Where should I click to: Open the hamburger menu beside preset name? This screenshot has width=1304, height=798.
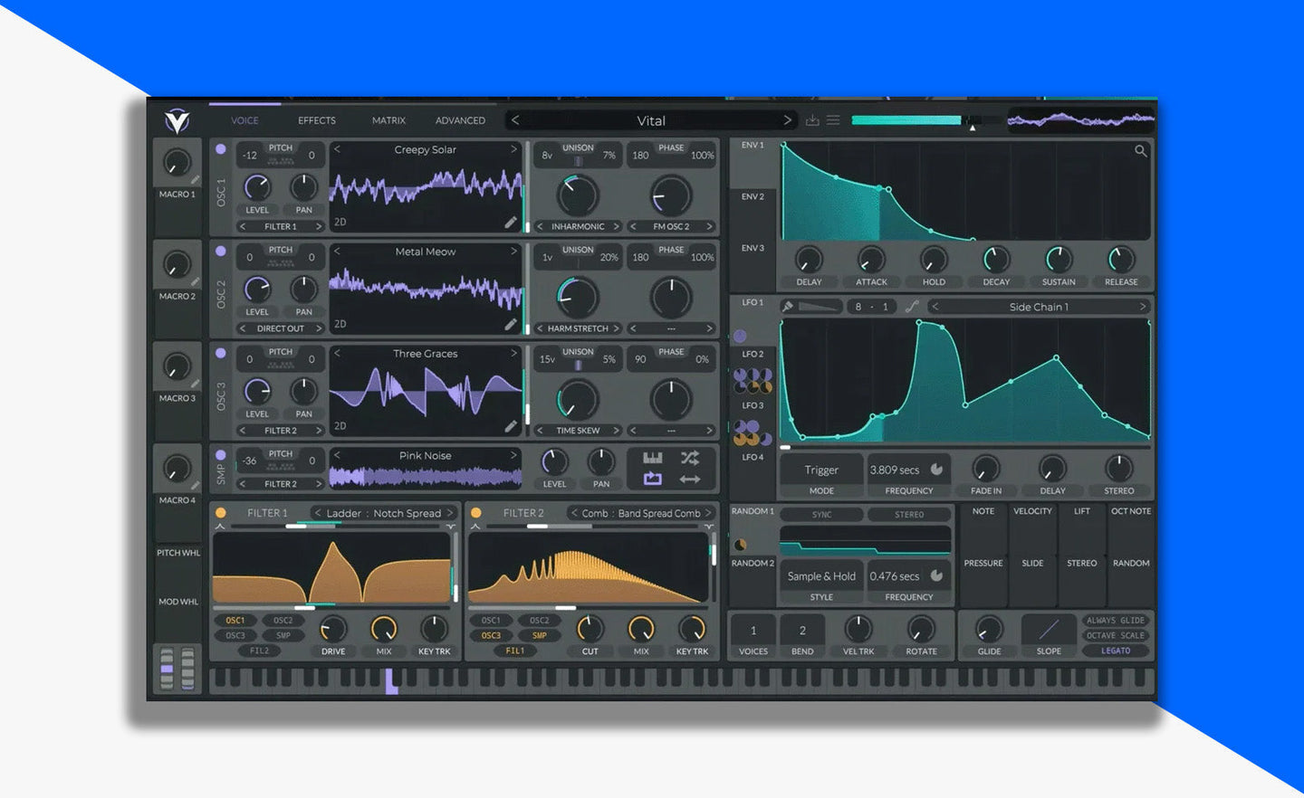833,119
